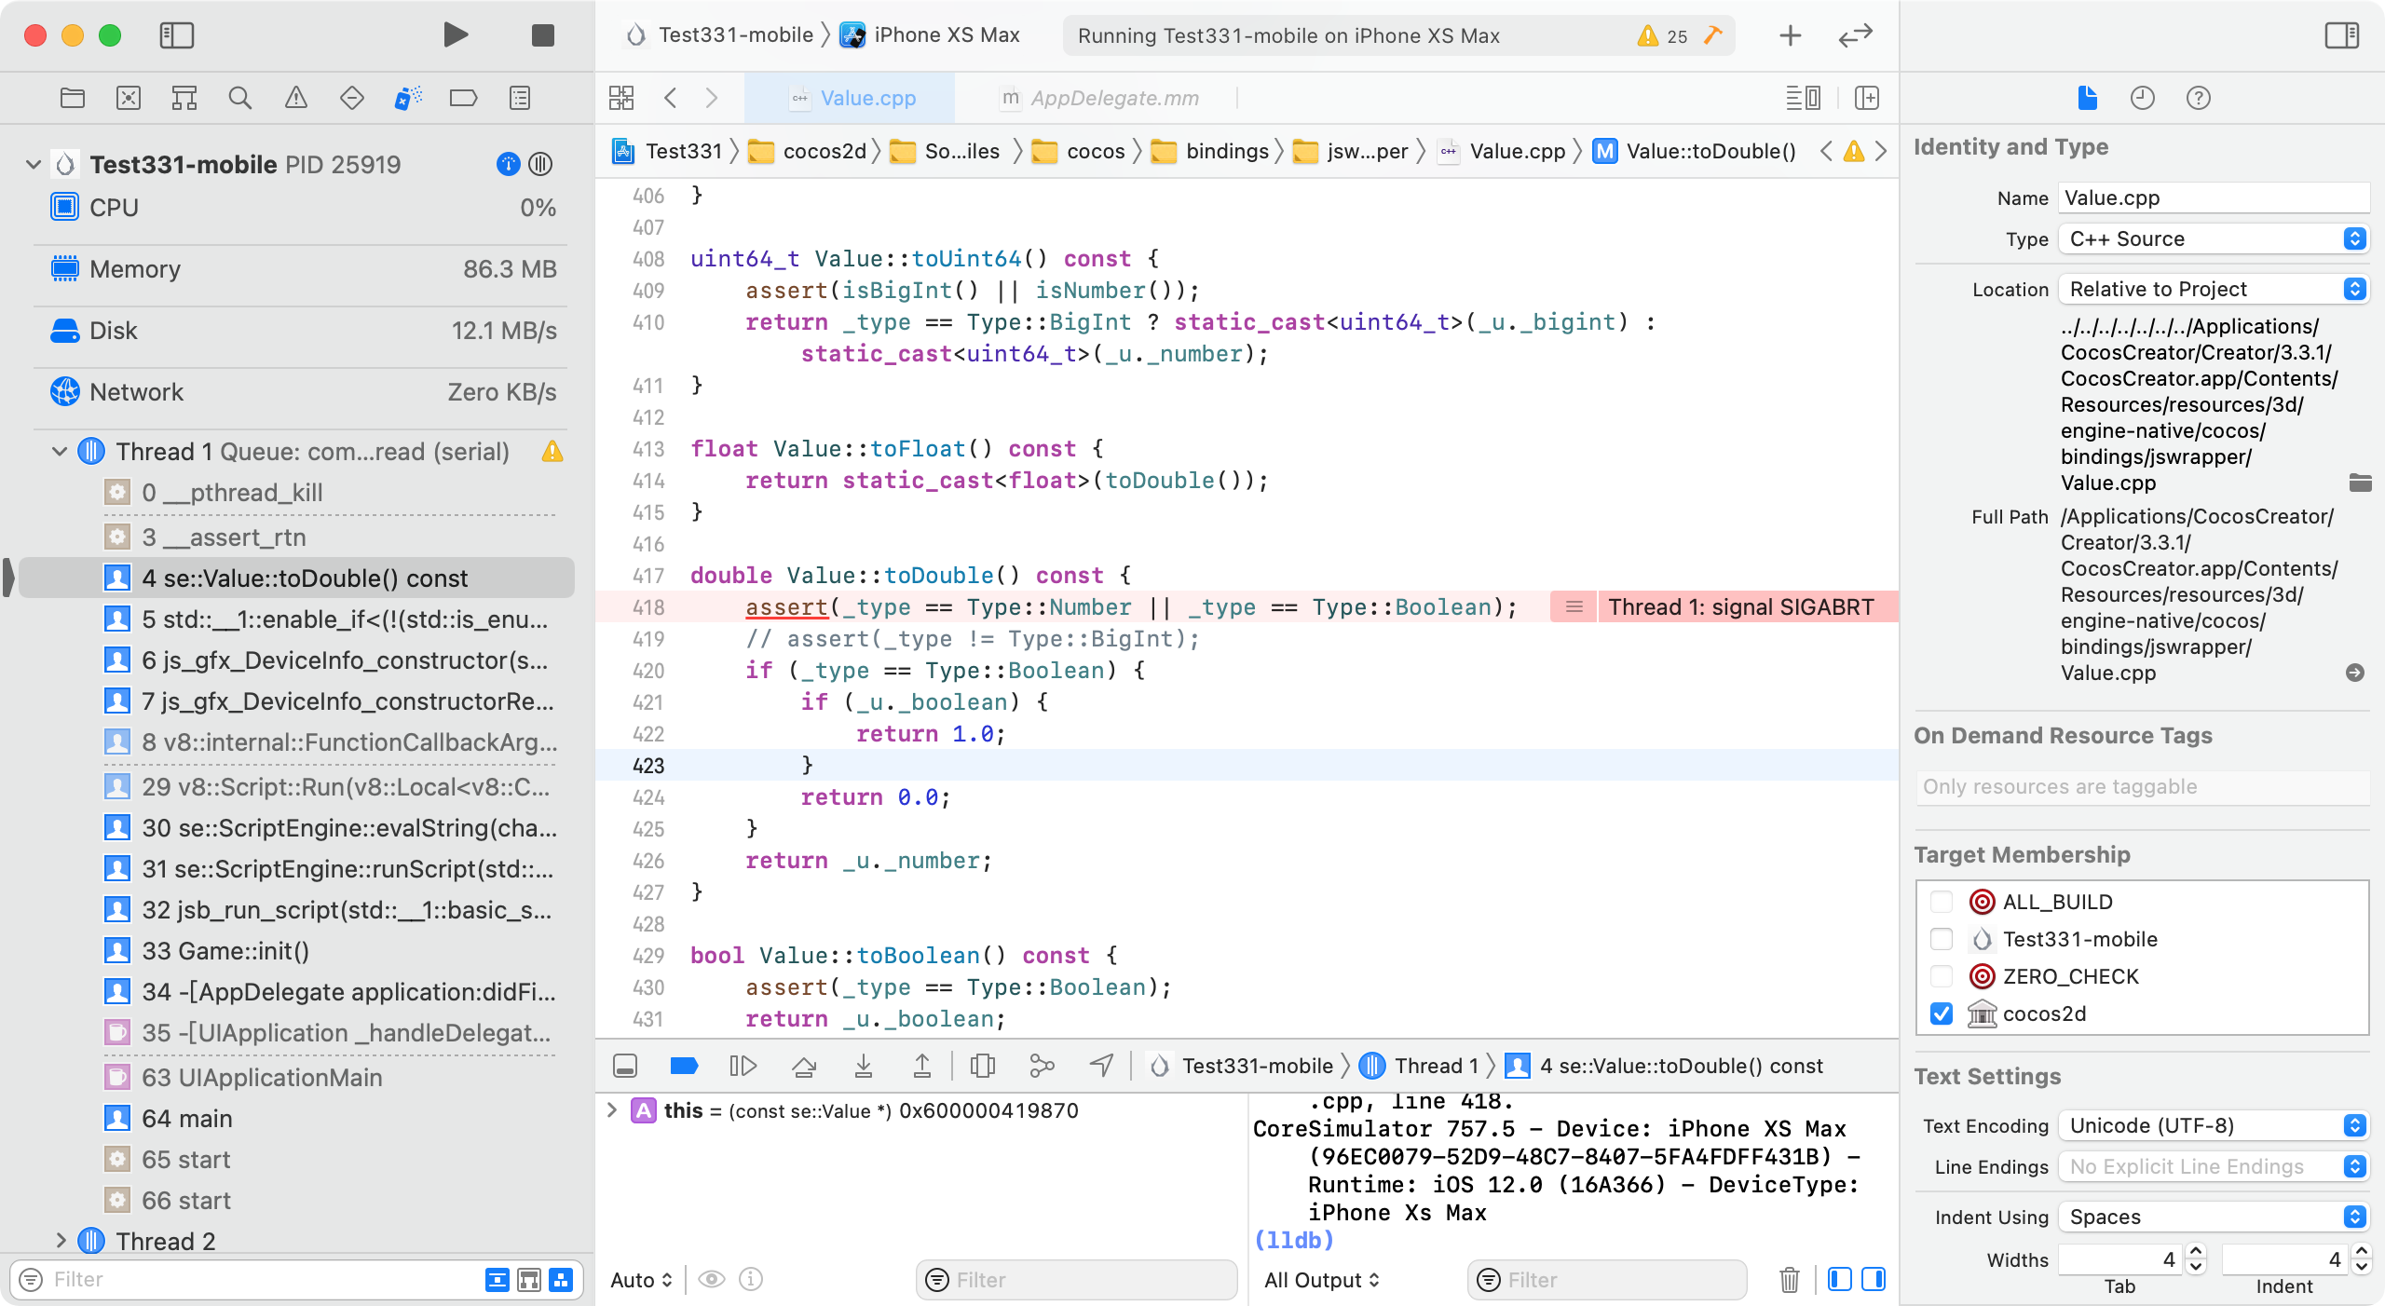Enable Test331-mobile target membership checkbox
The width and height of the screenshot is (2385, 1306).
coord(1942,939)
